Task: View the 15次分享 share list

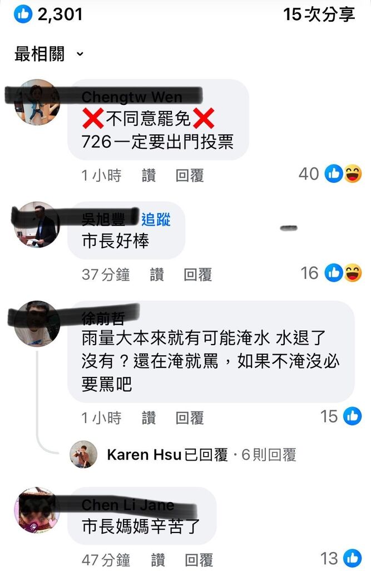Action: (x=319, y=14)
